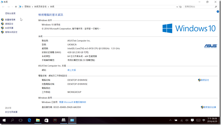Click the search magnifier icon in search box
This screenshot has height=125, width=221.
click(x=216, y=7)
